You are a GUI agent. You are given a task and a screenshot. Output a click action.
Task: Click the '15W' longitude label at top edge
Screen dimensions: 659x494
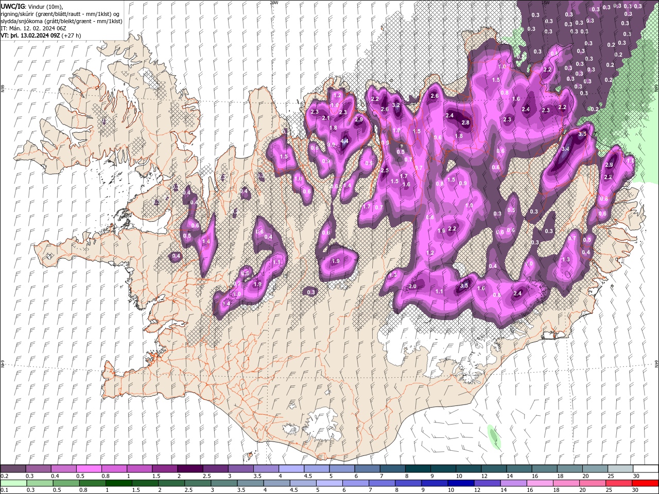545,3
